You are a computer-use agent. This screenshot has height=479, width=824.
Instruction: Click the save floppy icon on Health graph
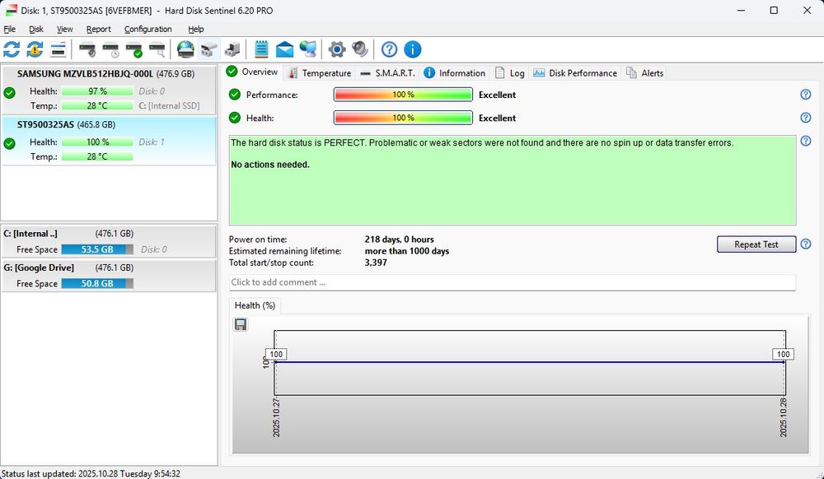241,325
